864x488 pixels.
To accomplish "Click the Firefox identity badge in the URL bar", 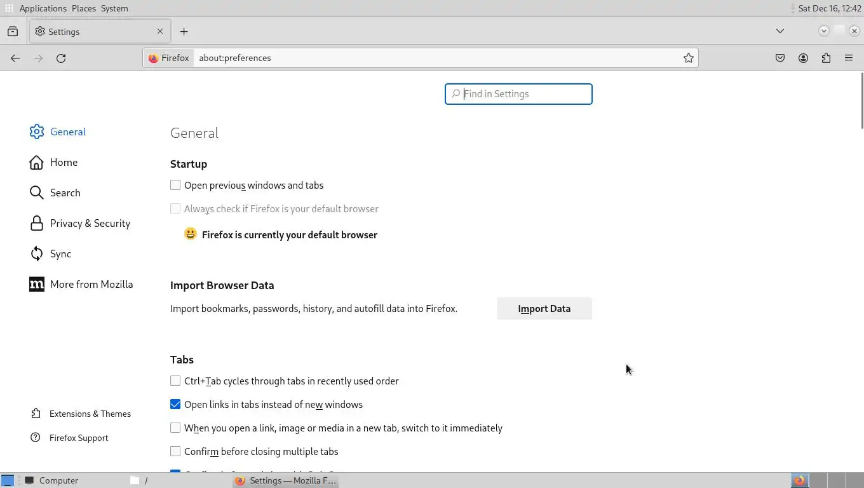I will 168,58.
